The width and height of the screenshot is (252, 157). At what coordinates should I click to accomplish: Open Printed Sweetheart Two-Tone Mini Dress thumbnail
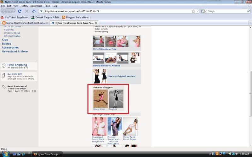115,127
